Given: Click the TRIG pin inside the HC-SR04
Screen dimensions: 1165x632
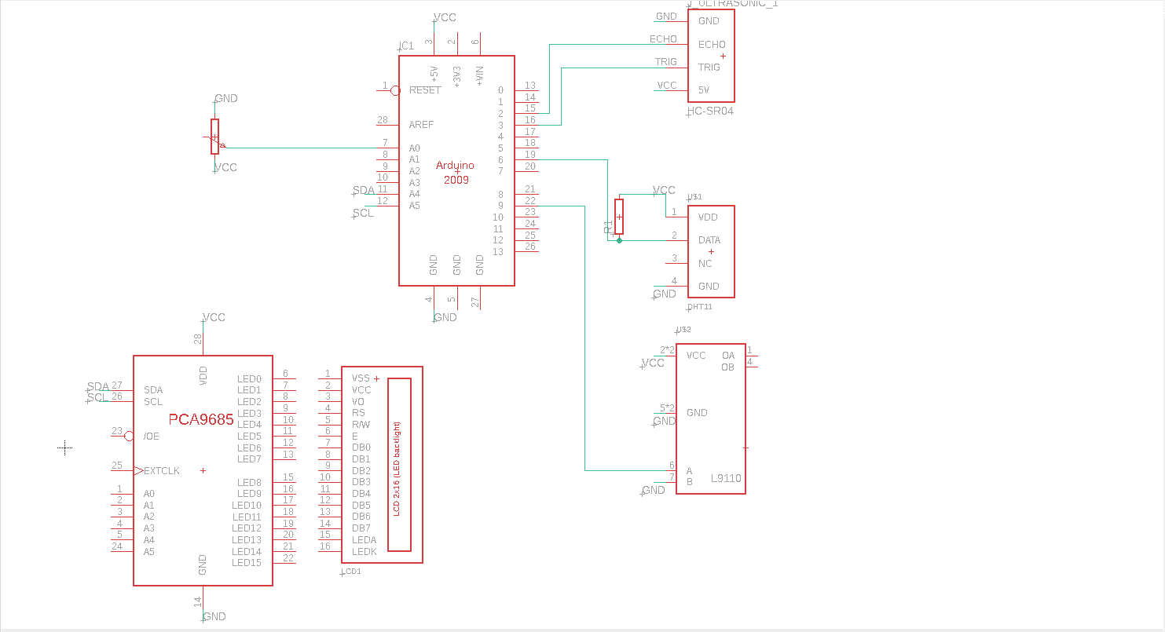Looking at the screenshot, I should tap(709, 68).
